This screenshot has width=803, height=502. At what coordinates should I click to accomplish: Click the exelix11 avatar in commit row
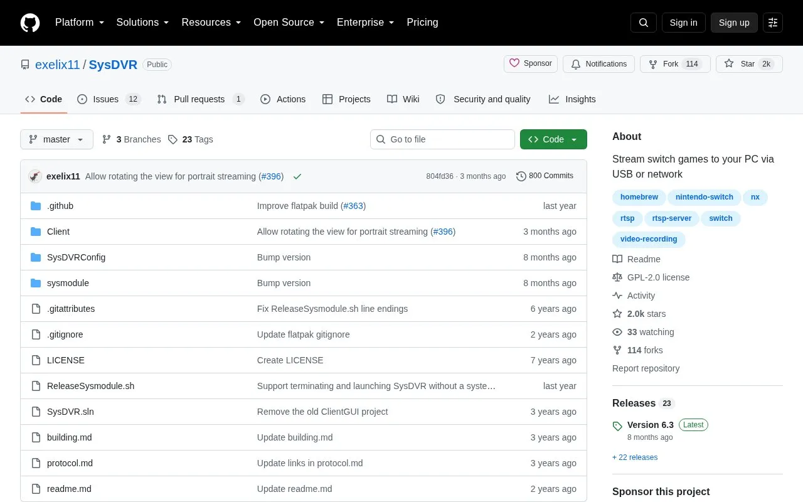tap(35, 176)
